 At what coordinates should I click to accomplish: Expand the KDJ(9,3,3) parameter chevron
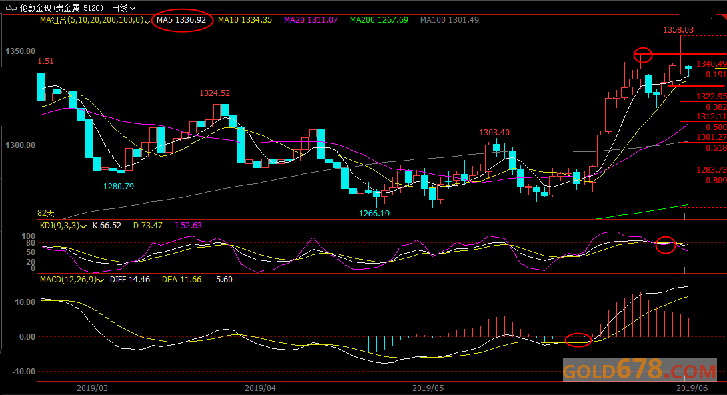point(83,226)
